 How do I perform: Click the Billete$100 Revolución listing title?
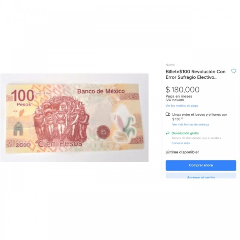click(196, 74)
